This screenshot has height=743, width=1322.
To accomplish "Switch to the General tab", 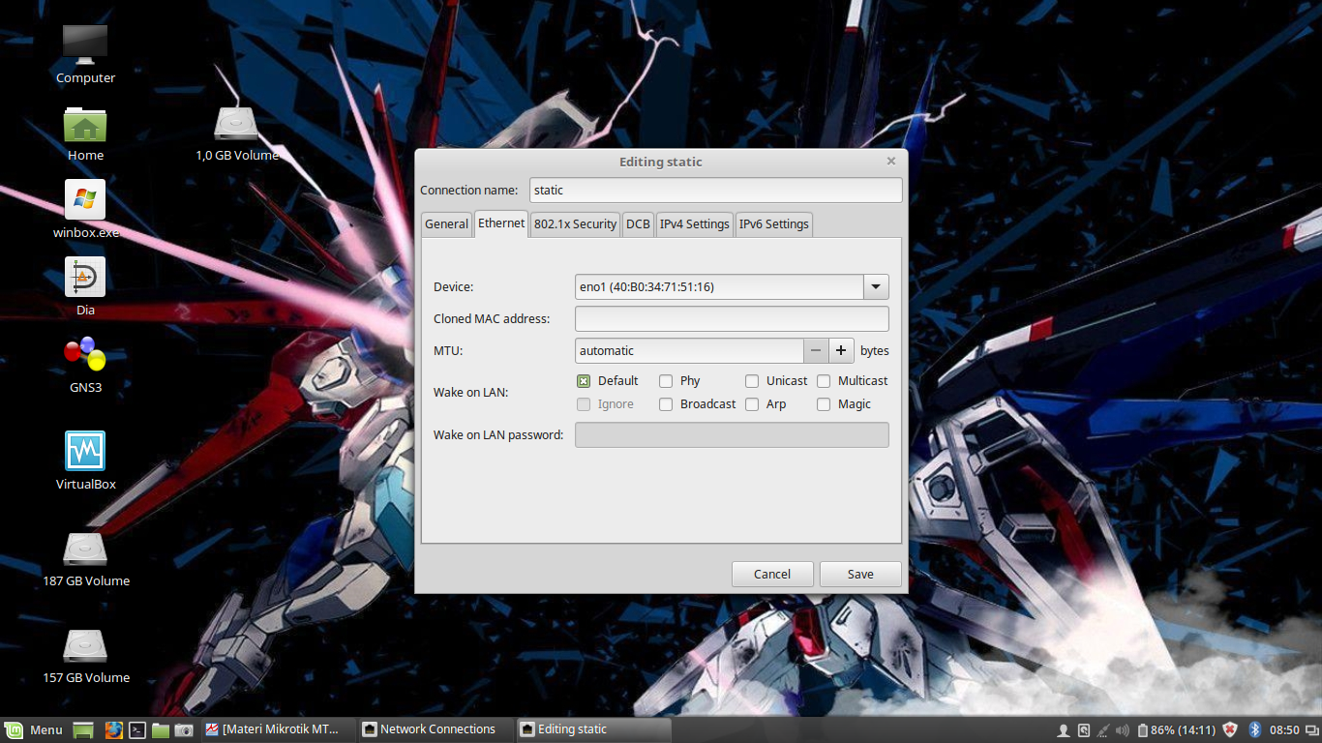I will tap(446, 223).
